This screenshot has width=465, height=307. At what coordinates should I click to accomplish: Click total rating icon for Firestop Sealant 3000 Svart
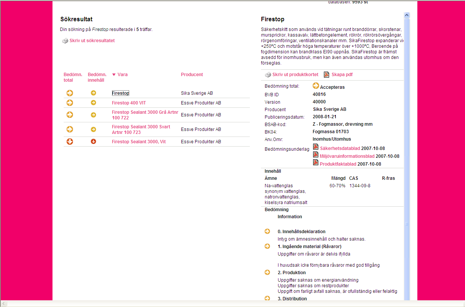pyautogui.click(x=70, y=129)
